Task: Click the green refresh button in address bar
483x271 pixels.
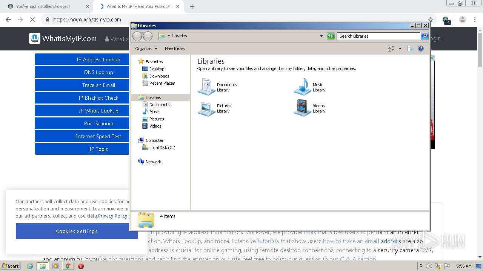Action: (331, 36)
